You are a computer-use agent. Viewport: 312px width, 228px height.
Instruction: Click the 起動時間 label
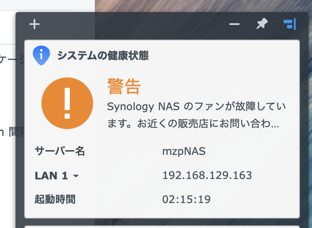click(55, 199)
